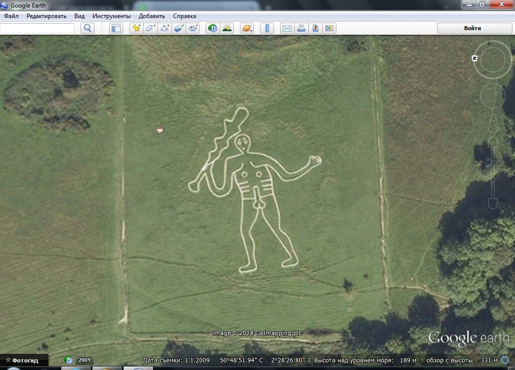Toggle sunlight across the landscape
The width and height of the screenshot is (515, 370).
227,28
